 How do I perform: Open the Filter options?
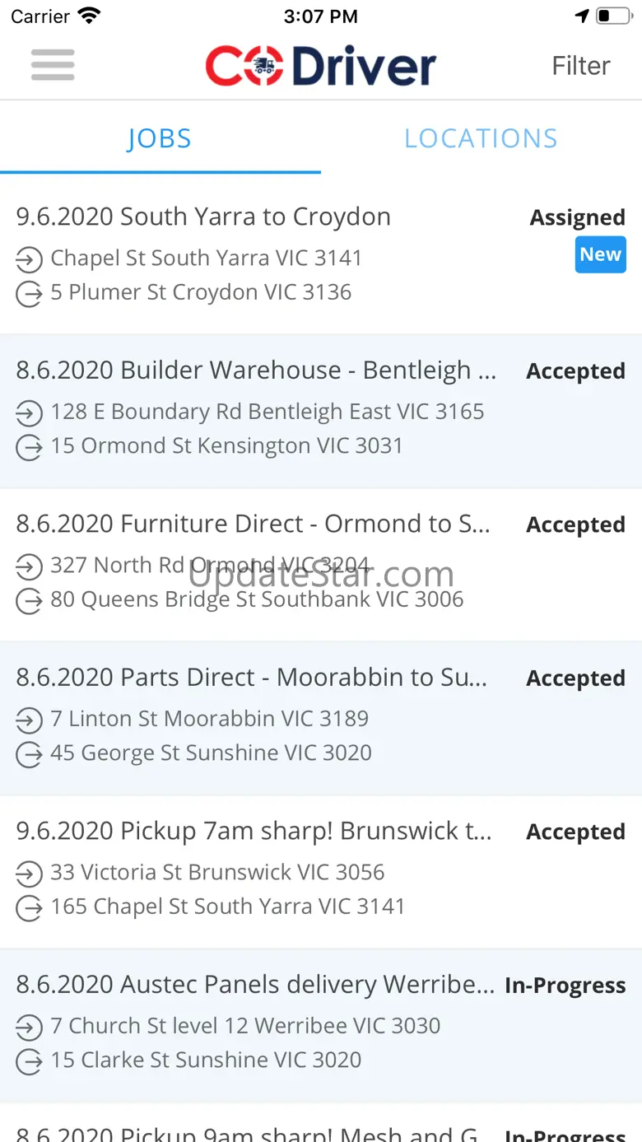pos(581,66)
